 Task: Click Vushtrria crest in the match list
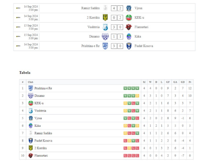point(105,27)
